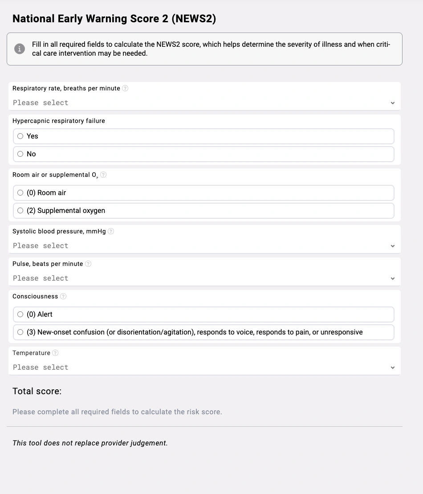The image size is (423, 494).
Task: Expand the Pulse beats per minute dropdown
Action: click(204, 278)
